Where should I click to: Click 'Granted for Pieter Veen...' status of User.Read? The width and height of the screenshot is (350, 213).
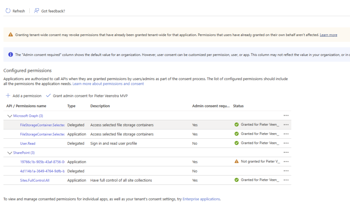260,143
